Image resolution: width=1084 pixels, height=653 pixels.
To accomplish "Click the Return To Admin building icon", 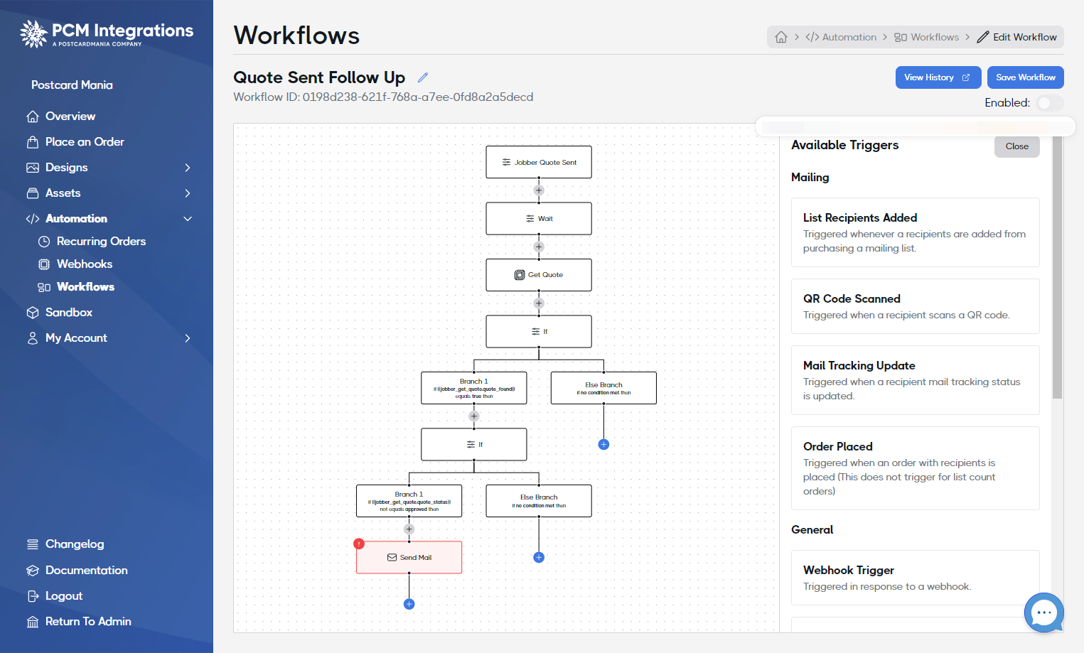I will tap(33, 622).
